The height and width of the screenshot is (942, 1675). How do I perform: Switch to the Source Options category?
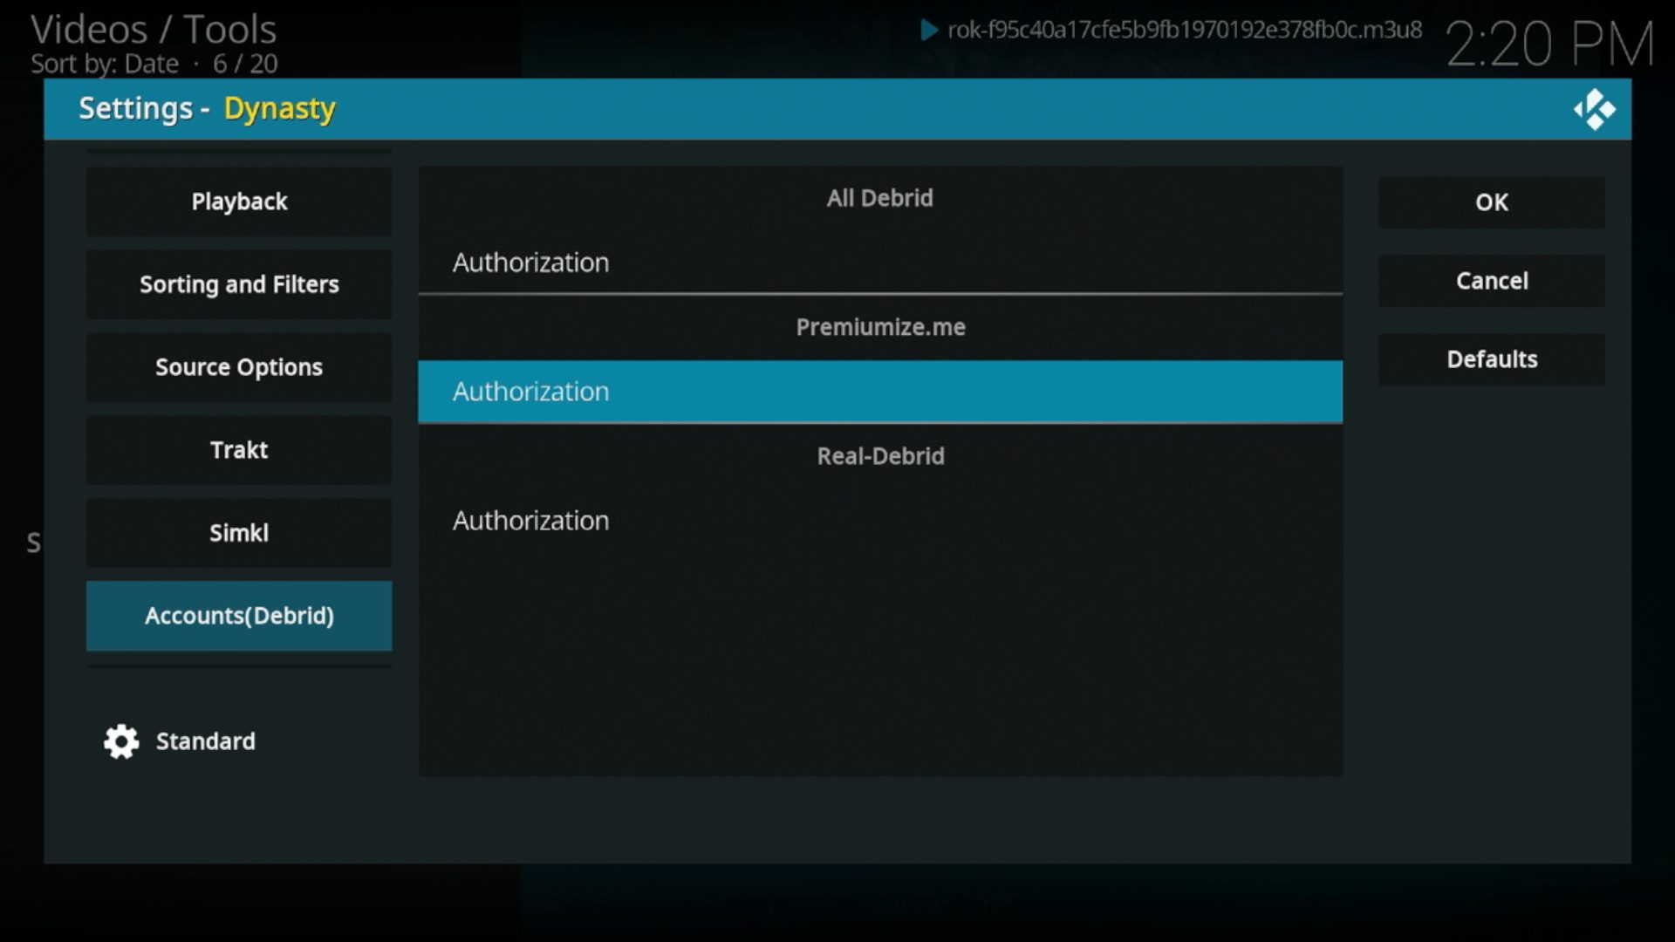[239, 367]
